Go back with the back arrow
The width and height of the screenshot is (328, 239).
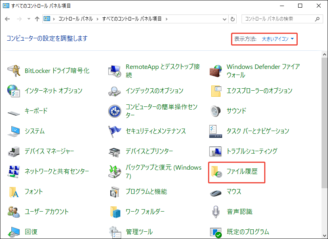(x=7, y=19)
